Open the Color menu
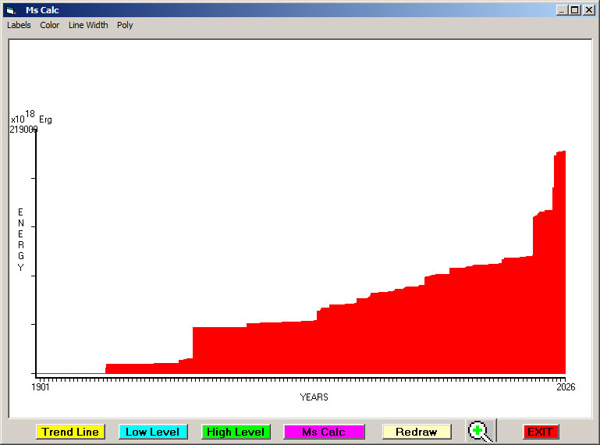Image resolution: width=600 pixels, height=445 pixels. 50,25
